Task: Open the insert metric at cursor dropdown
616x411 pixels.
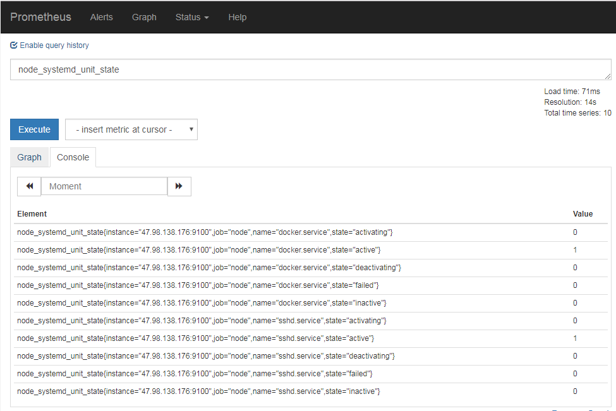Action: click(x=131, y=129)
